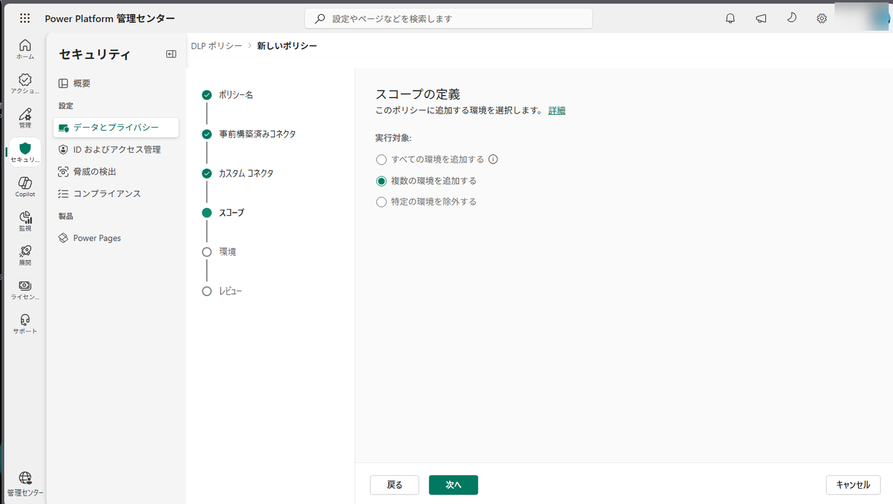Open ID およびアクセス管理 menu item

tap(116, 149)
